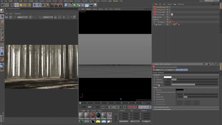Click the black Emission color swatch

point(180,90)
